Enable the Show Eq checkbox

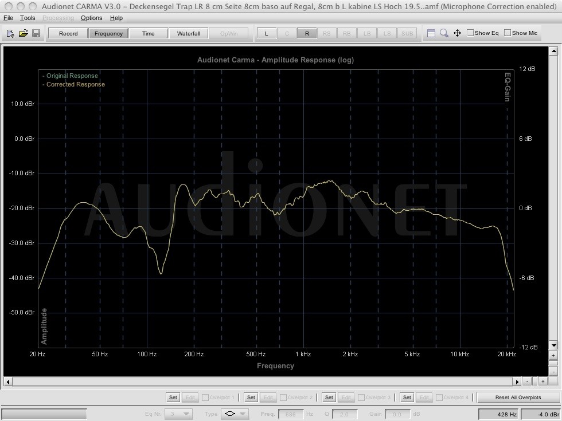tap(470, 33)
